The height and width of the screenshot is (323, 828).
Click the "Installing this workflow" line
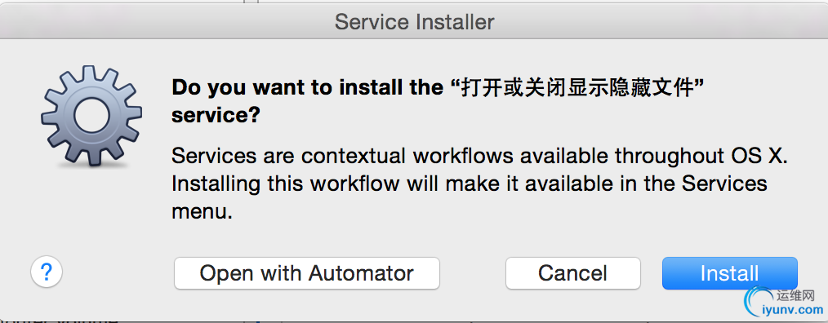[x=470, y=184]
